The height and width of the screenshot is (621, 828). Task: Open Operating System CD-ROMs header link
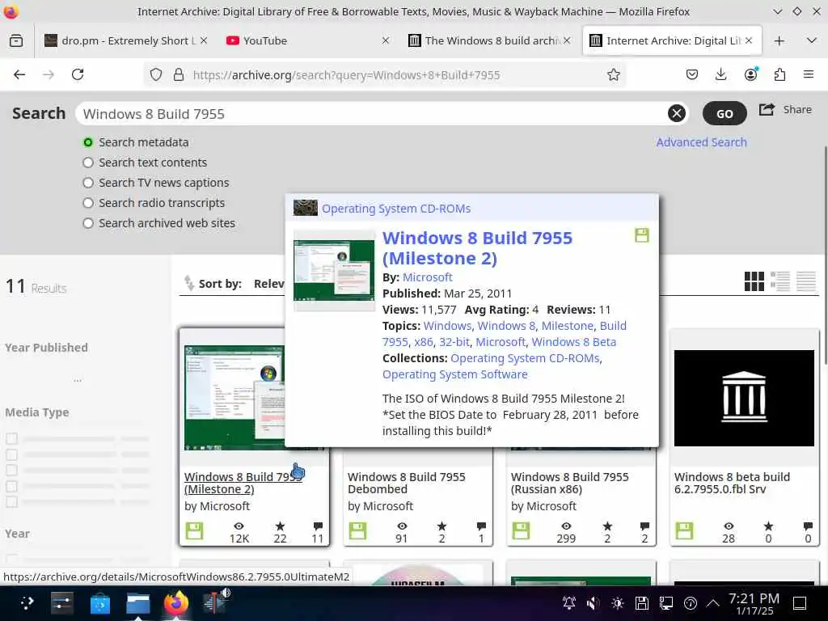tap(396, 209)
